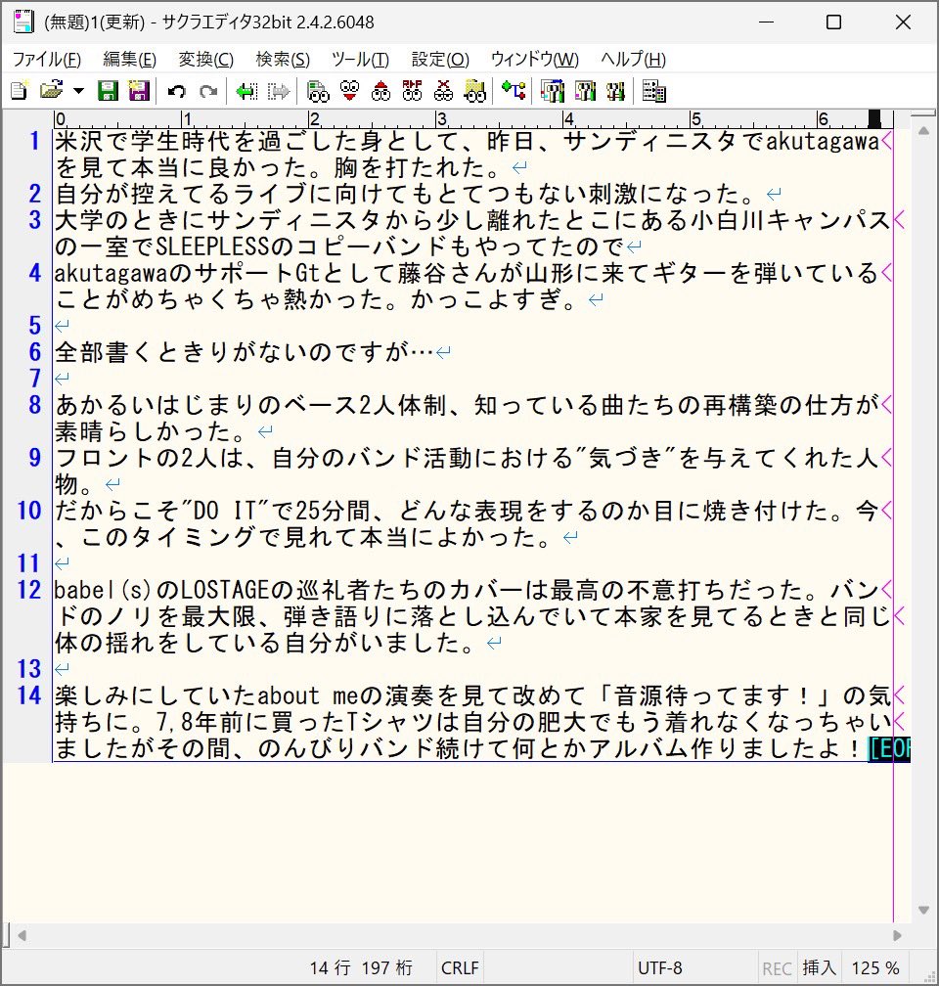Find next with the down-arrow eyes icon
The height and width of the screenshot is (986, 939).
[x=350, y=91]
